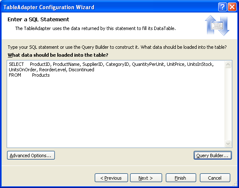
Task: Click the bold "What data should be loaded" label
Action: click(x=58, y=55)
